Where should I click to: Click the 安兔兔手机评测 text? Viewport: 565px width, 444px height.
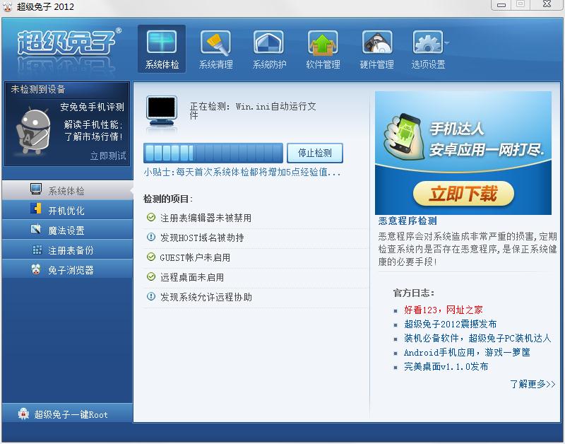[x=93, y=107]
